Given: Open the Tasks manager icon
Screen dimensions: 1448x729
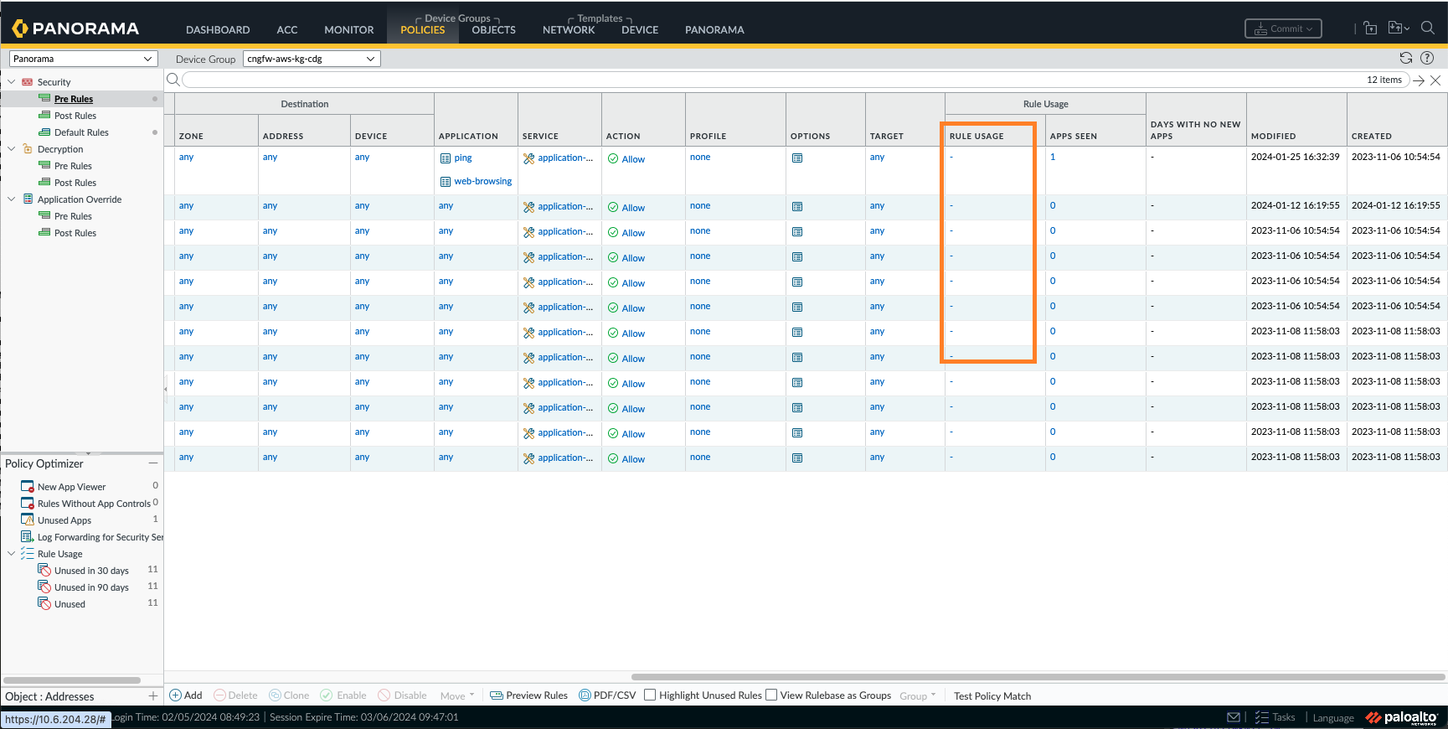Looking at the screenshot, I should click(1262, 717).
